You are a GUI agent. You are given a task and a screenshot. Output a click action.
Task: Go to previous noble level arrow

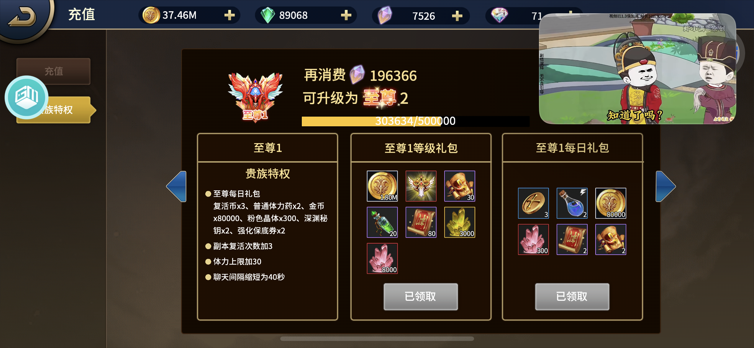pos(176,186)
